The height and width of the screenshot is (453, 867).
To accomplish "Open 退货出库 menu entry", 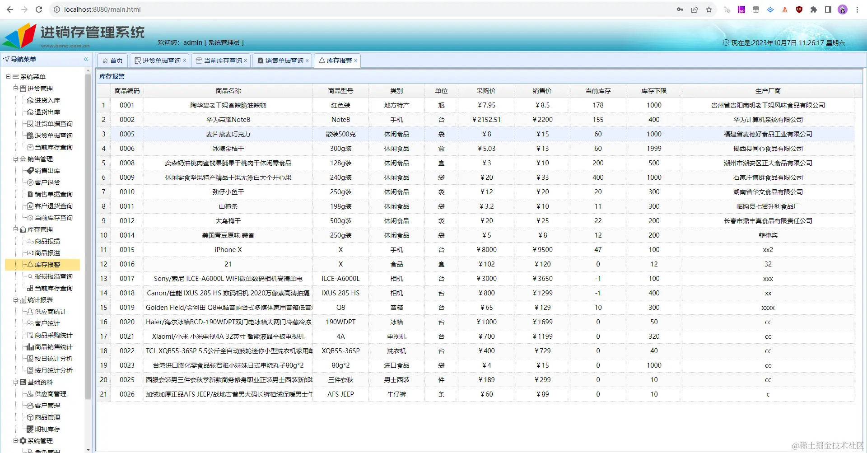I will 47,112.
